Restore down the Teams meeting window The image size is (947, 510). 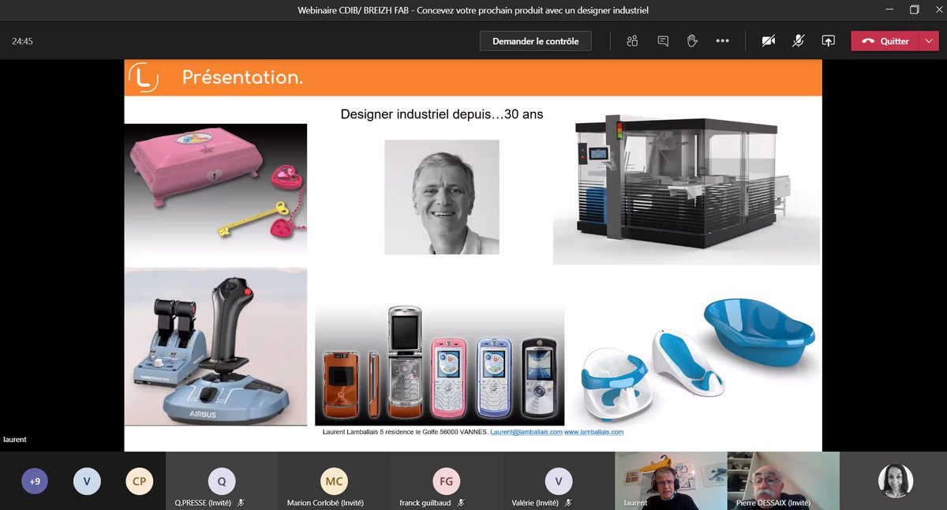click(x=914, y=10)
